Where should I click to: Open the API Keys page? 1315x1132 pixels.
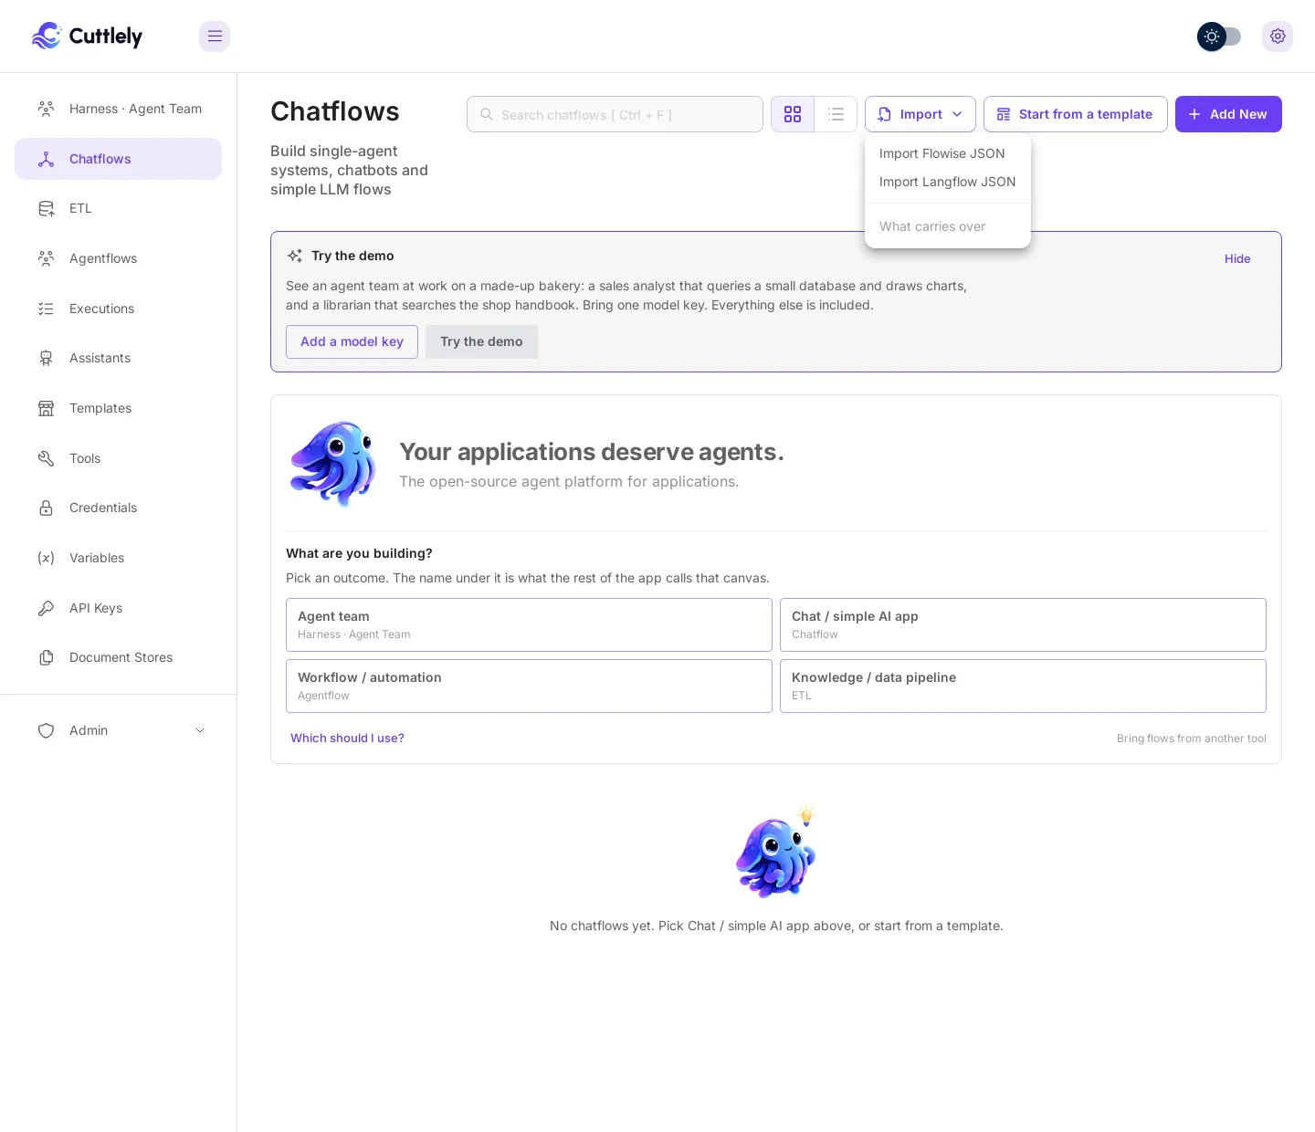coord(118,608)
